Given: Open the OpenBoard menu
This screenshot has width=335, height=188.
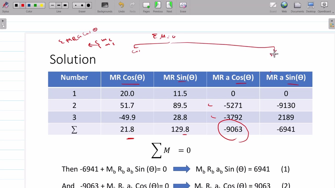Looking at the screenshot, I should pos(324,7).
